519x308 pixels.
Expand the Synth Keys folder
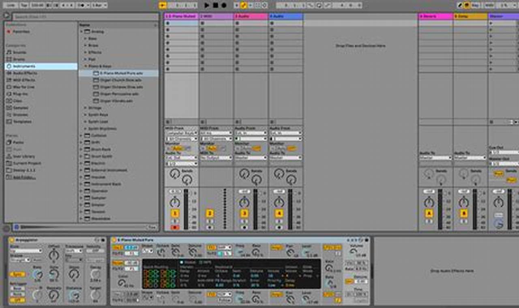coord(86,115)
